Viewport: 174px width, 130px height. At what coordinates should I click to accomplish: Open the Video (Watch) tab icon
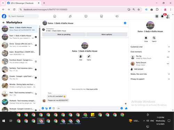86,16
